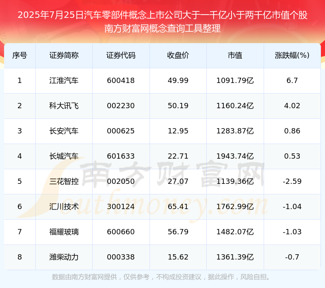Click closing price 27.07
The height and width of the screenshot is (288, 325).
pyautogui.click(x=178, y=181)
